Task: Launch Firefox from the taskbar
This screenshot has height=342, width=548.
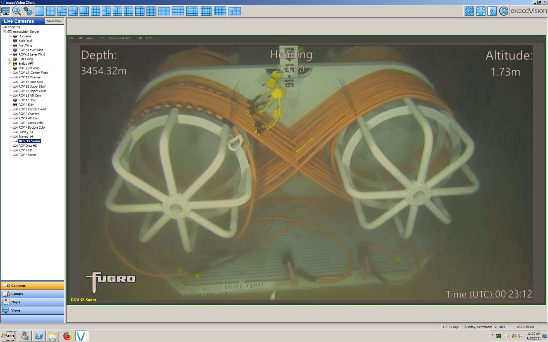Action: pyautogui.click(x=67, y=336)
